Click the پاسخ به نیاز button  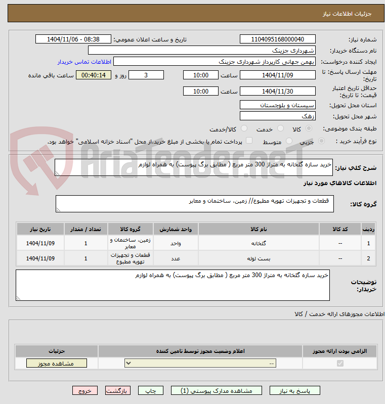[x=295, y=391]
